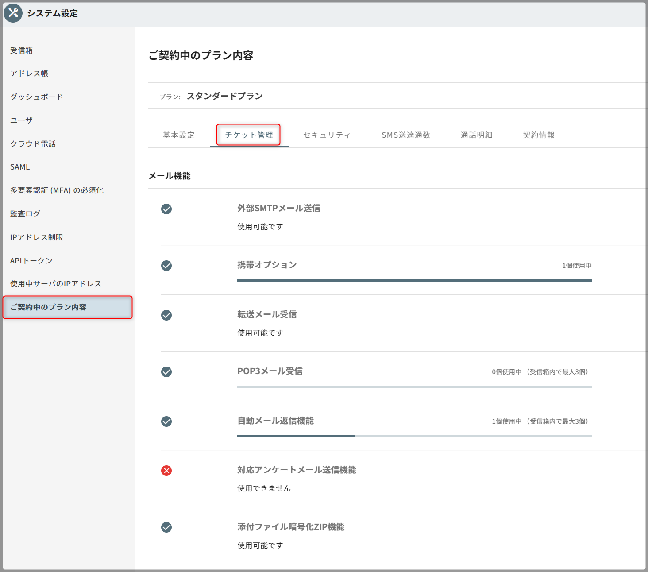Click red X icon beside 対応アンケートメール送信機能
The height and width of the screenshot is (572, 648).
[166, 471]
